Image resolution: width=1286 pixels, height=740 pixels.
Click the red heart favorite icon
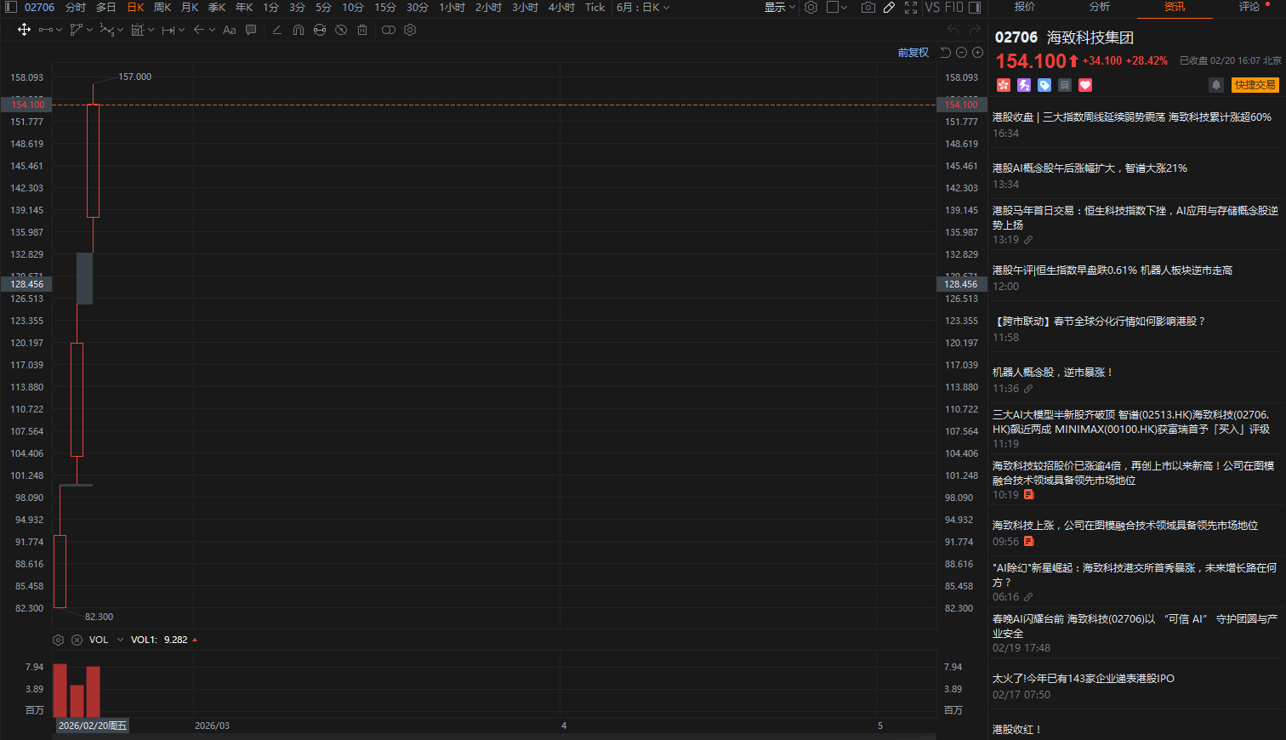[1085, 85]
